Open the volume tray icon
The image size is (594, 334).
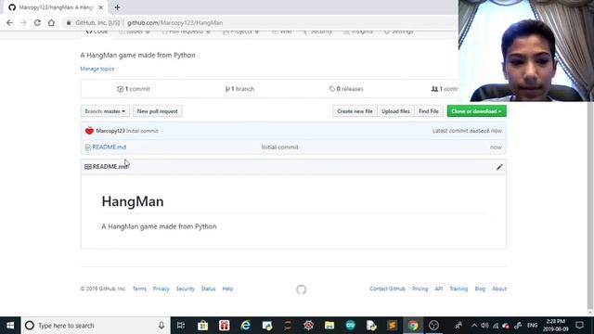pyautogui.click(x=484, y=326)
